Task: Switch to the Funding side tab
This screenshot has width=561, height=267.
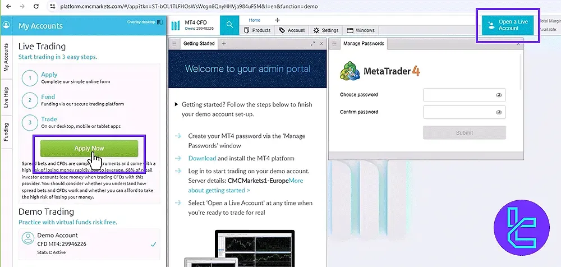Action: pyautogui.click(x=6, y=132)
